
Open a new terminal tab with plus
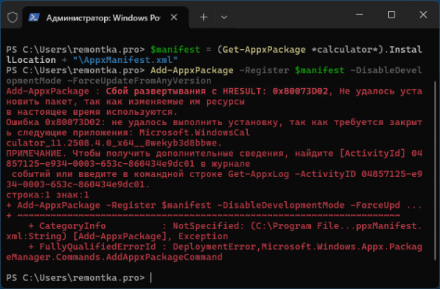pos(204,18)
